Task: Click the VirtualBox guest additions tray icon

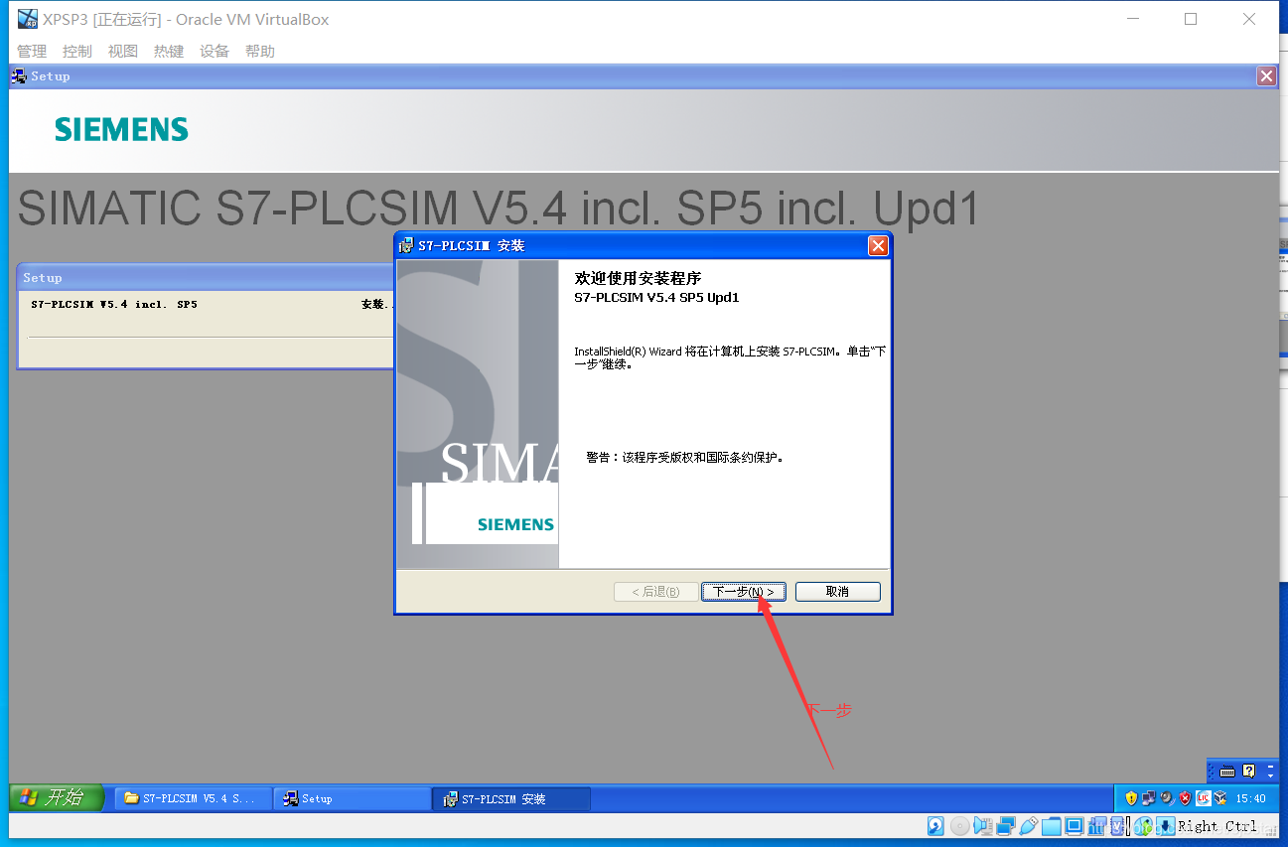Action: (1219, 798)
